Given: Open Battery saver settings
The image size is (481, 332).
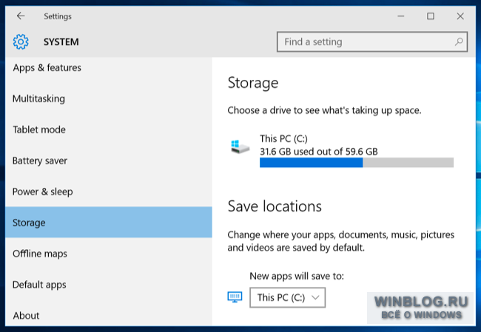Looking at the screenshot, I should 109,160.
